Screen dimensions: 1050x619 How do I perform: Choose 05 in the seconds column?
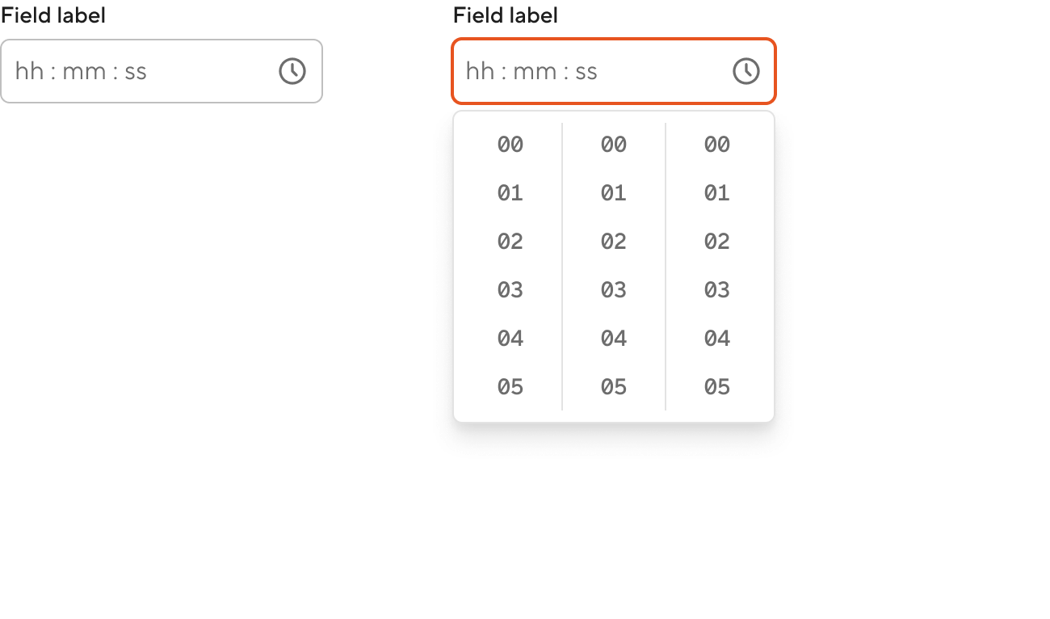pos(717,387)
